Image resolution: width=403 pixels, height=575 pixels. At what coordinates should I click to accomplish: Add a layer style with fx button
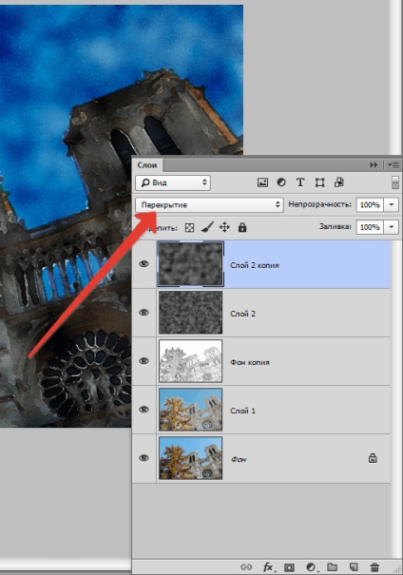click(x=268, y=567)
